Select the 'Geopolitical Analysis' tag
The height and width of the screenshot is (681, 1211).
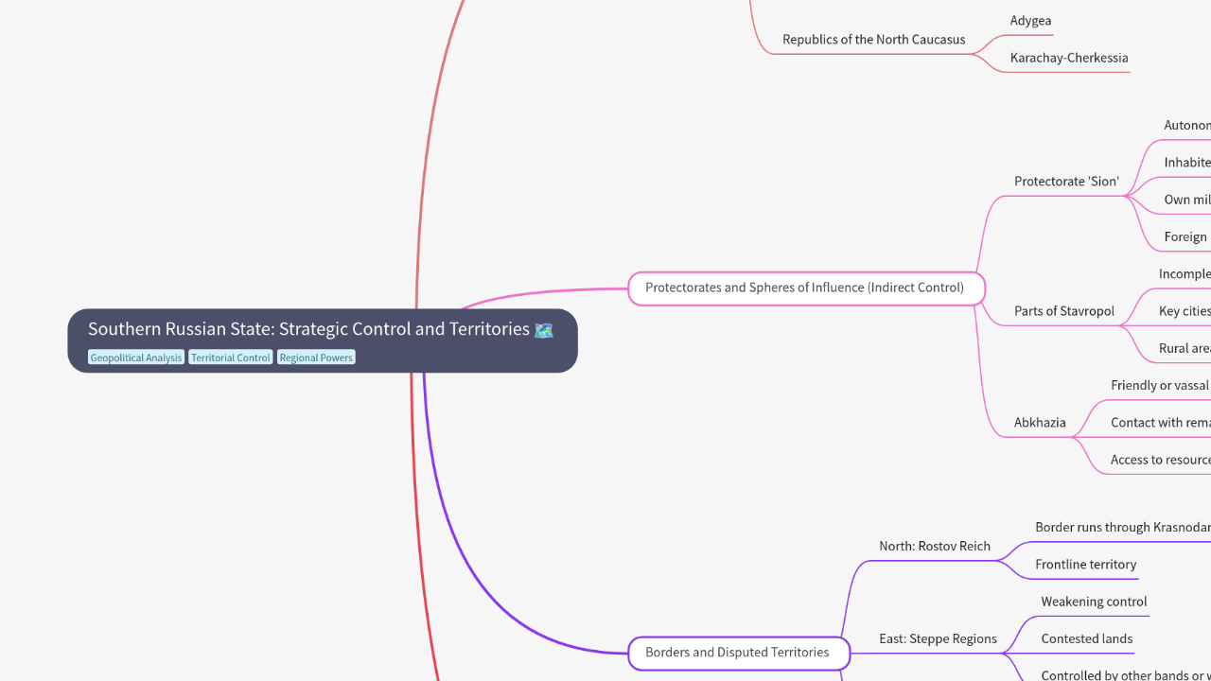[135, 357]
